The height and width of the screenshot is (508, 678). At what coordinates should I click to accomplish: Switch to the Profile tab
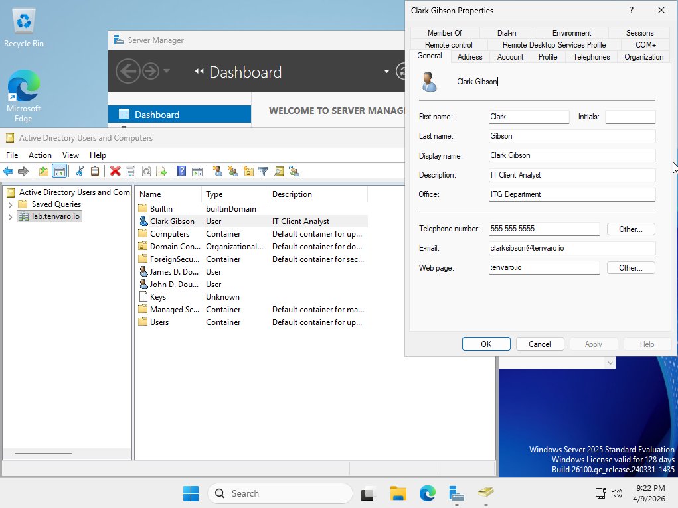tap(547, 57)
